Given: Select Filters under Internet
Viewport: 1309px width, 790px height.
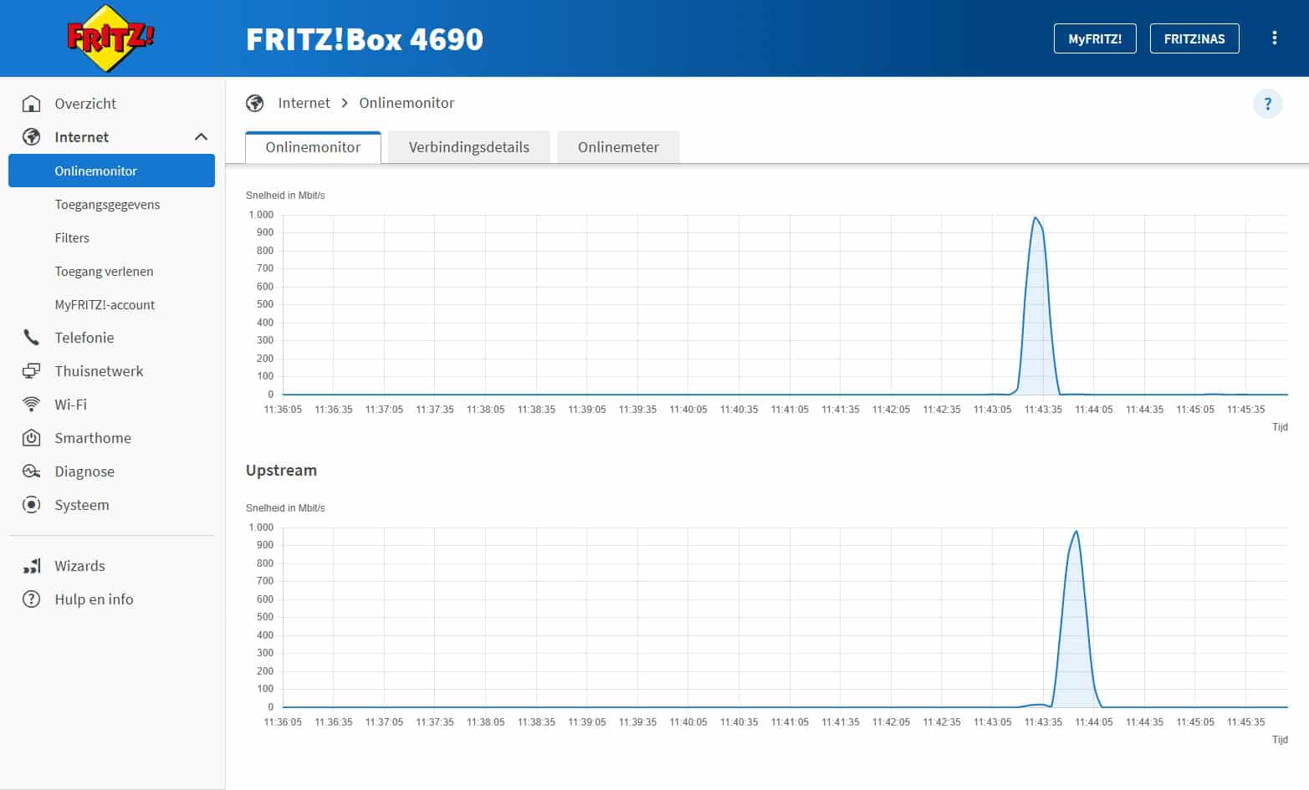Looking at the screenshot, I should pos(72,238).
